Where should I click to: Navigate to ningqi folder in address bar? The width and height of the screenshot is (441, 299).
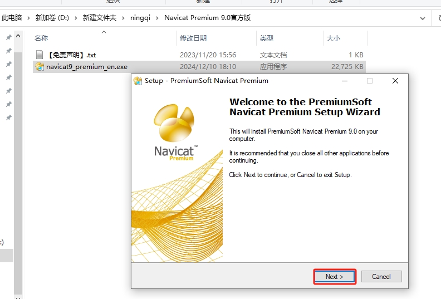tap(140, 18)
